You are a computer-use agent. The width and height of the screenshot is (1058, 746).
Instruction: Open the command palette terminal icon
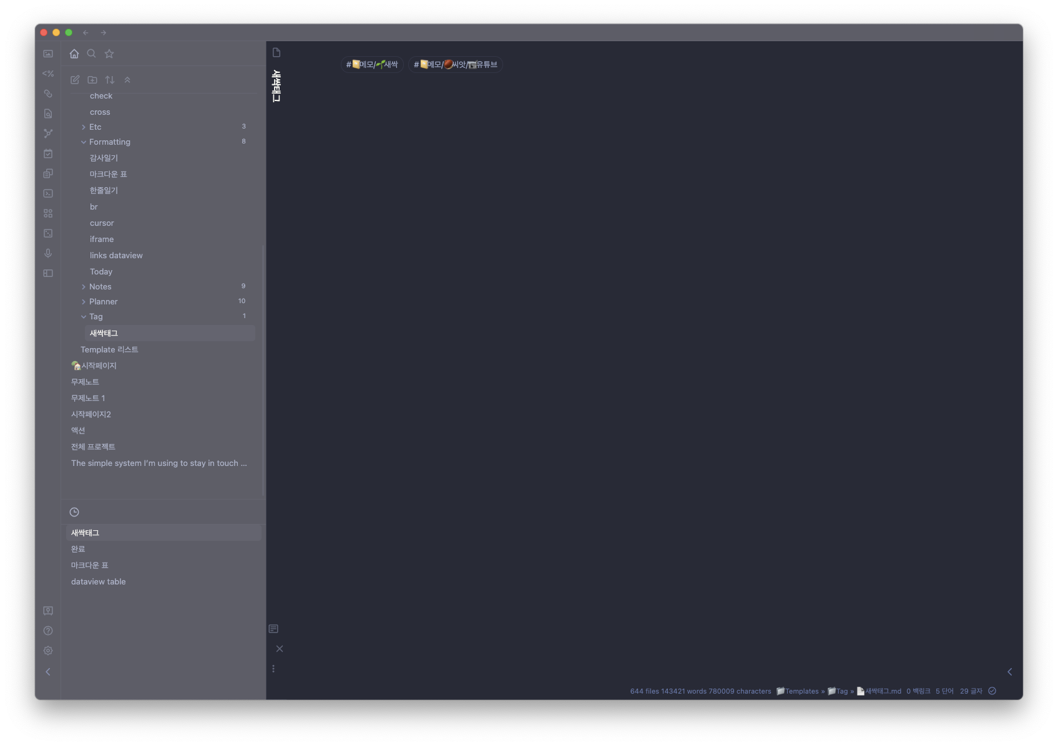[x=48, y=193]
